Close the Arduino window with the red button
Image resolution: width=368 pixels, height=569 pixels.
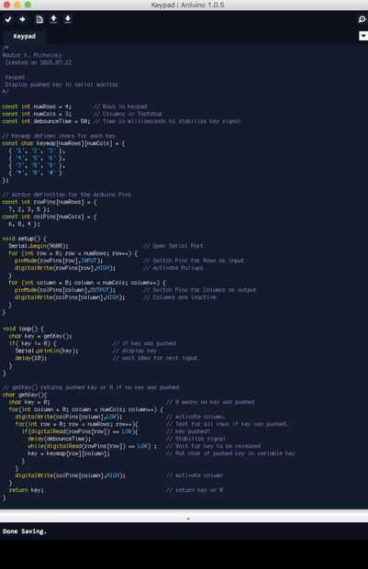click(x=7, y=5)
